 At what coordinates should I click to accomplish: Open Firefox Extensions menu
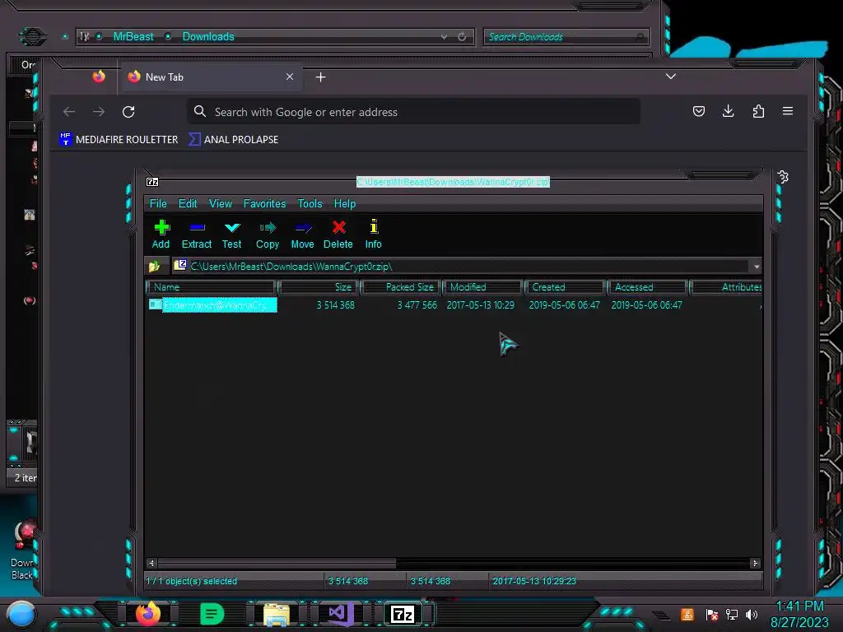[x=758, y=111]
